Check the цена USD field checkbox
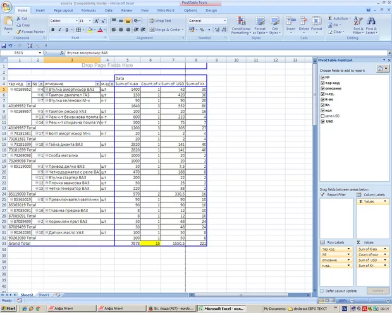The width and height of the screenshot is (392, 313). click(x=323, y=115)
